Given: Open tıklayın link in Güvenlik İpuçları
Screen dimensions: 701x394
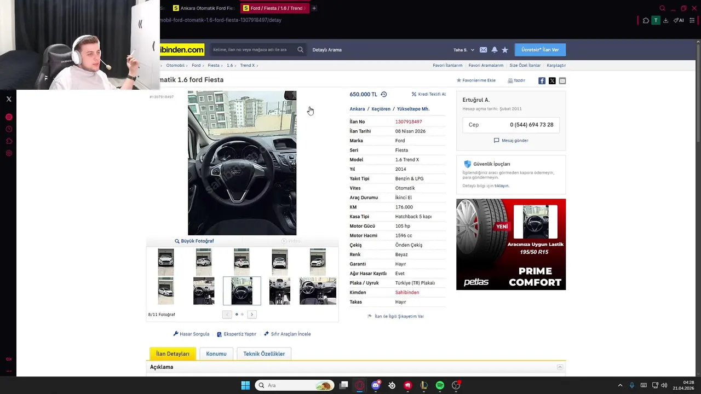Looking at the screenshot, I should point(502,186).
